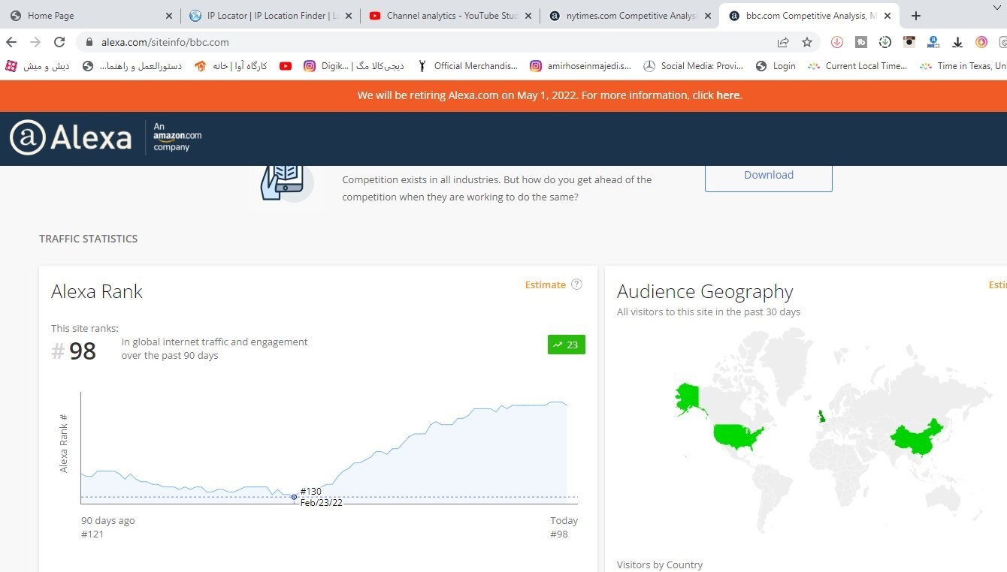Follow the 'here' link in banner
The height and width of the screenshot is (572, 1007).
(x=727, y=95)
